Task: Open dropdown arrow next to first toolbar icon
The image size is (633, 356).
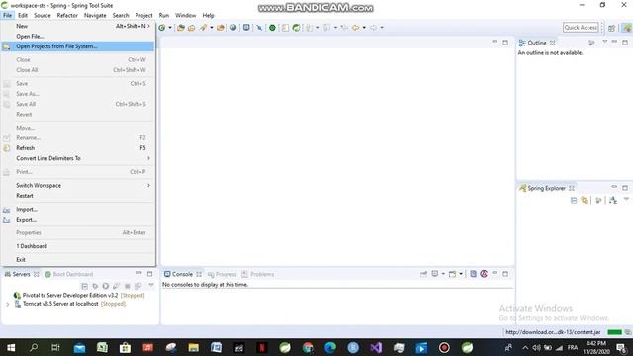Action: click(x=170, y=28)
